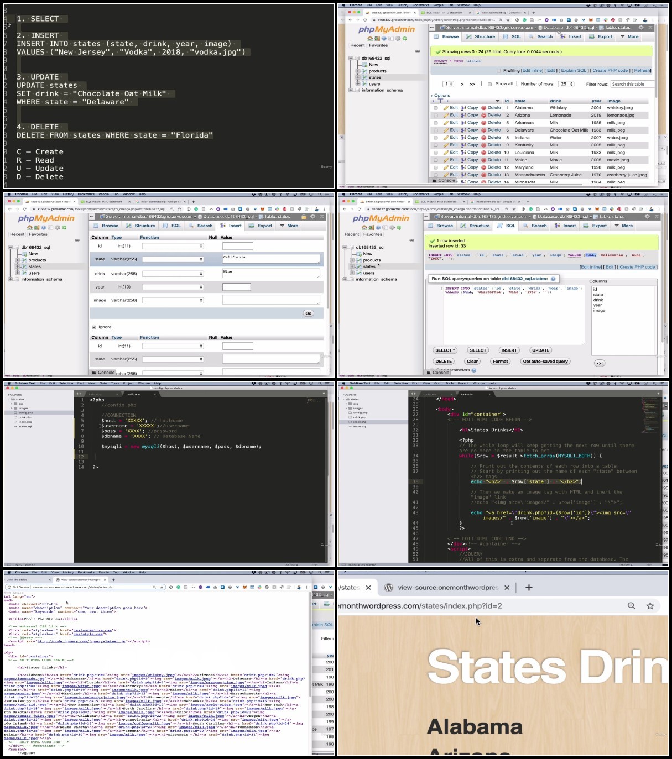Image resolution: width=672 pixels, height=759 pixels.
Task: Click New table icon in Insert form sidebar
Action: tap(24, 254)
